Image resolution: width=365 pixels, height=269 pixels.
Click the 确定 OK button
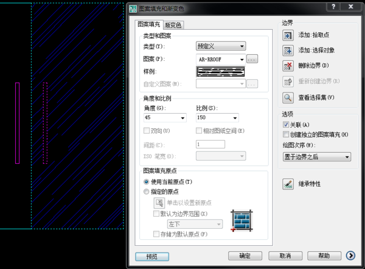click(245, 256)
